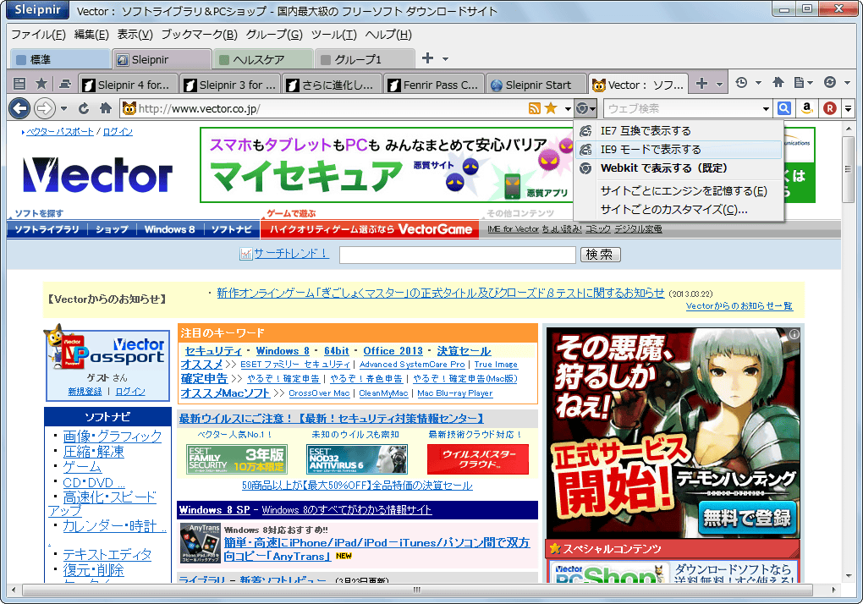Go to home page beside reload button
Viewport: 863px width, 604px height.
[106, 108]
